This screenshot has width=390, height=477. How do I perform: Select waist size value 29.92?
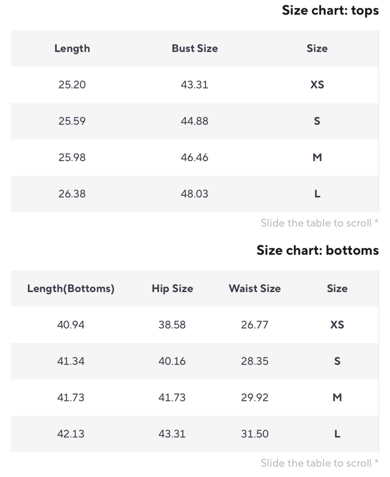coord(255,397)
